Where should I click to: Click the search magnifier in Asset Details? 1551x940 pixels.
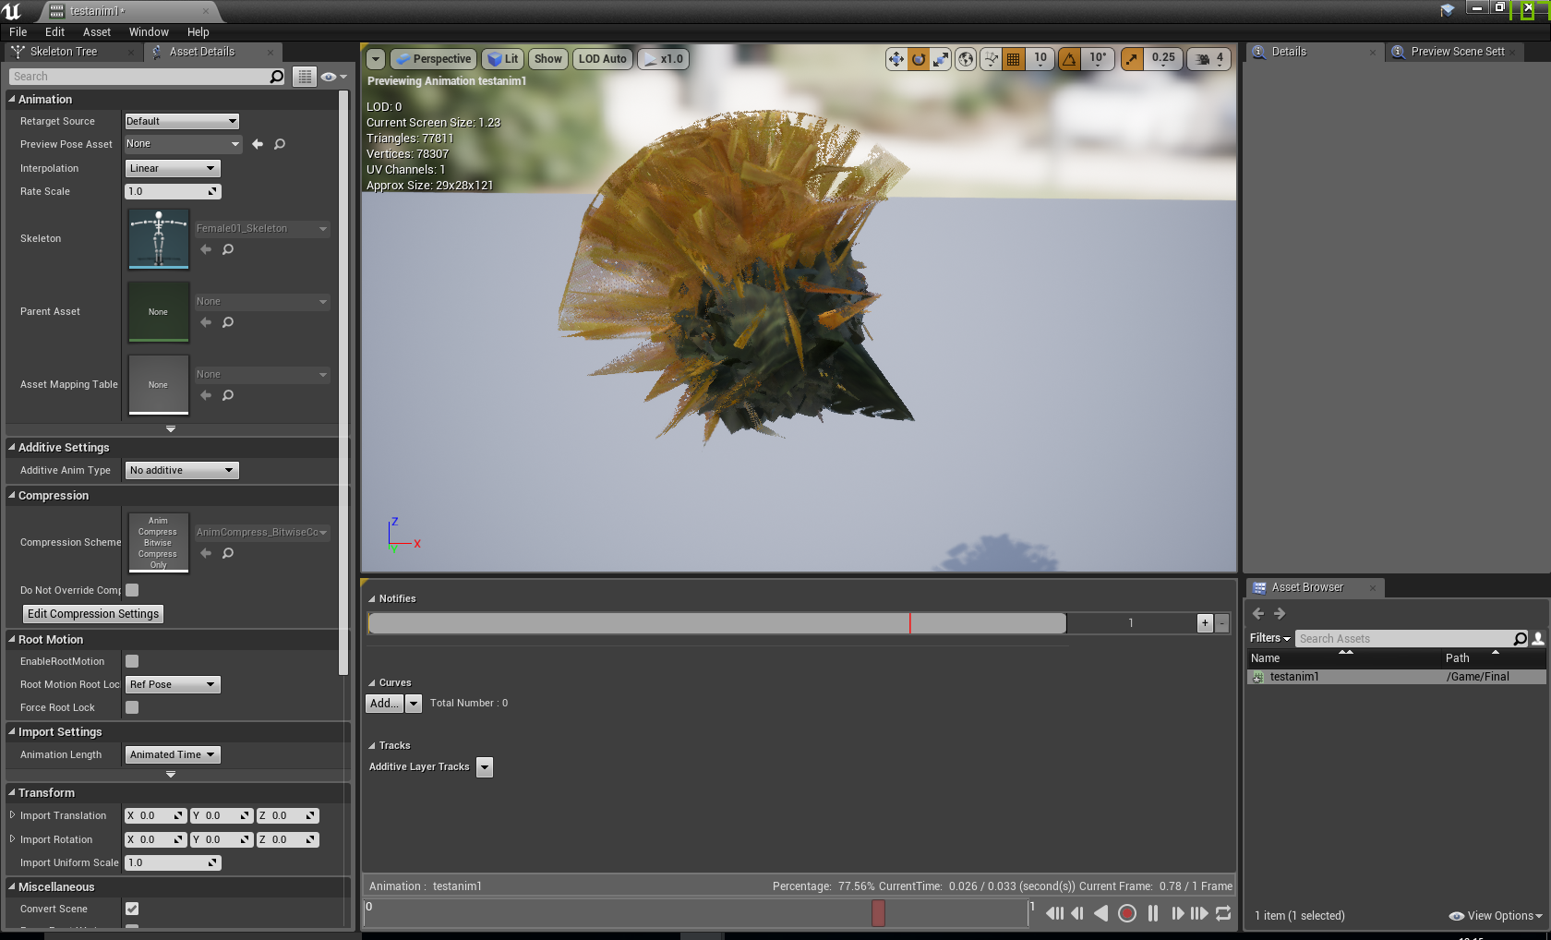tap(277, 77)
